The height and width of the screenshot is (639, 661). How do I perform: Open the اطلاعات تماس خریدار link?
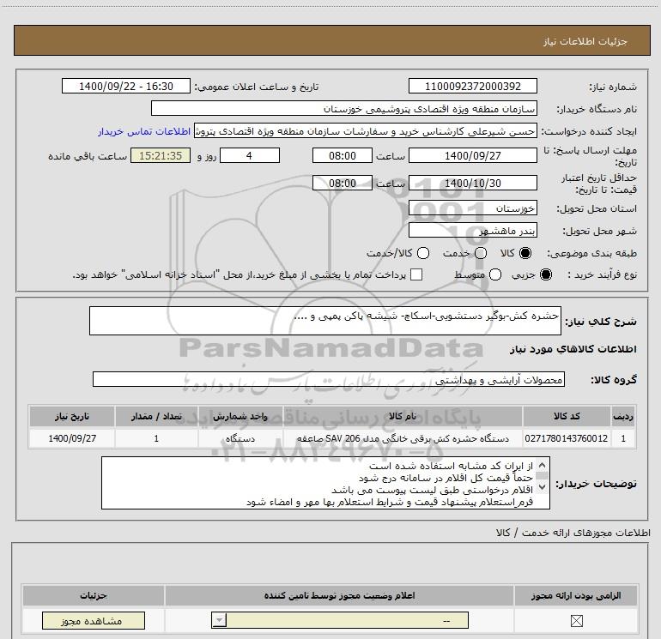[x=144, y=131]
